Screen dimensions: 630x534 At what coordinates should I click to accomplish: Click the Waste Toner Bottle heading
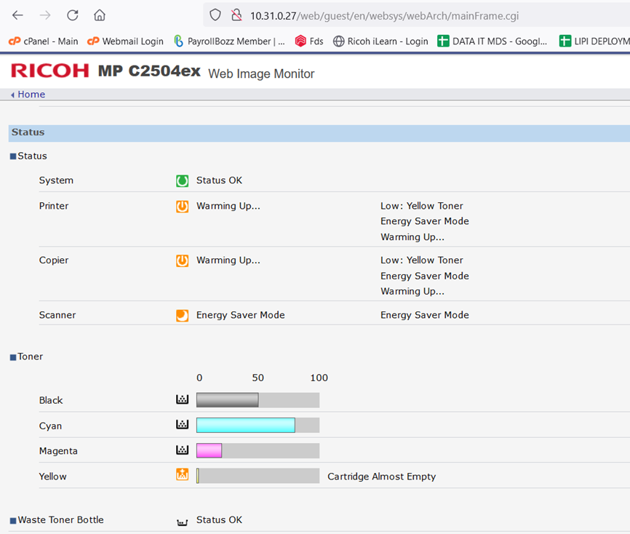[x=60, y=520]
